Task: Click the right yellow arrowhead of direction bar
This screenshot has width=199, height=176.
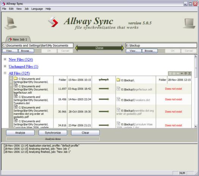Action: [x=122, y=48]
